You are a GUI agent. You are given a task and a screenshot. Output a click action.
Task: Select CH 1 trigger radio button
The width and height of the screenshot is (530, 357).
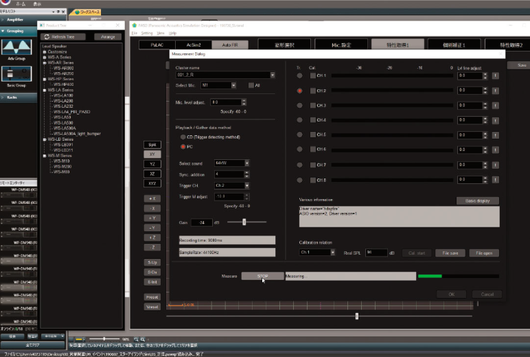point(299,76)
